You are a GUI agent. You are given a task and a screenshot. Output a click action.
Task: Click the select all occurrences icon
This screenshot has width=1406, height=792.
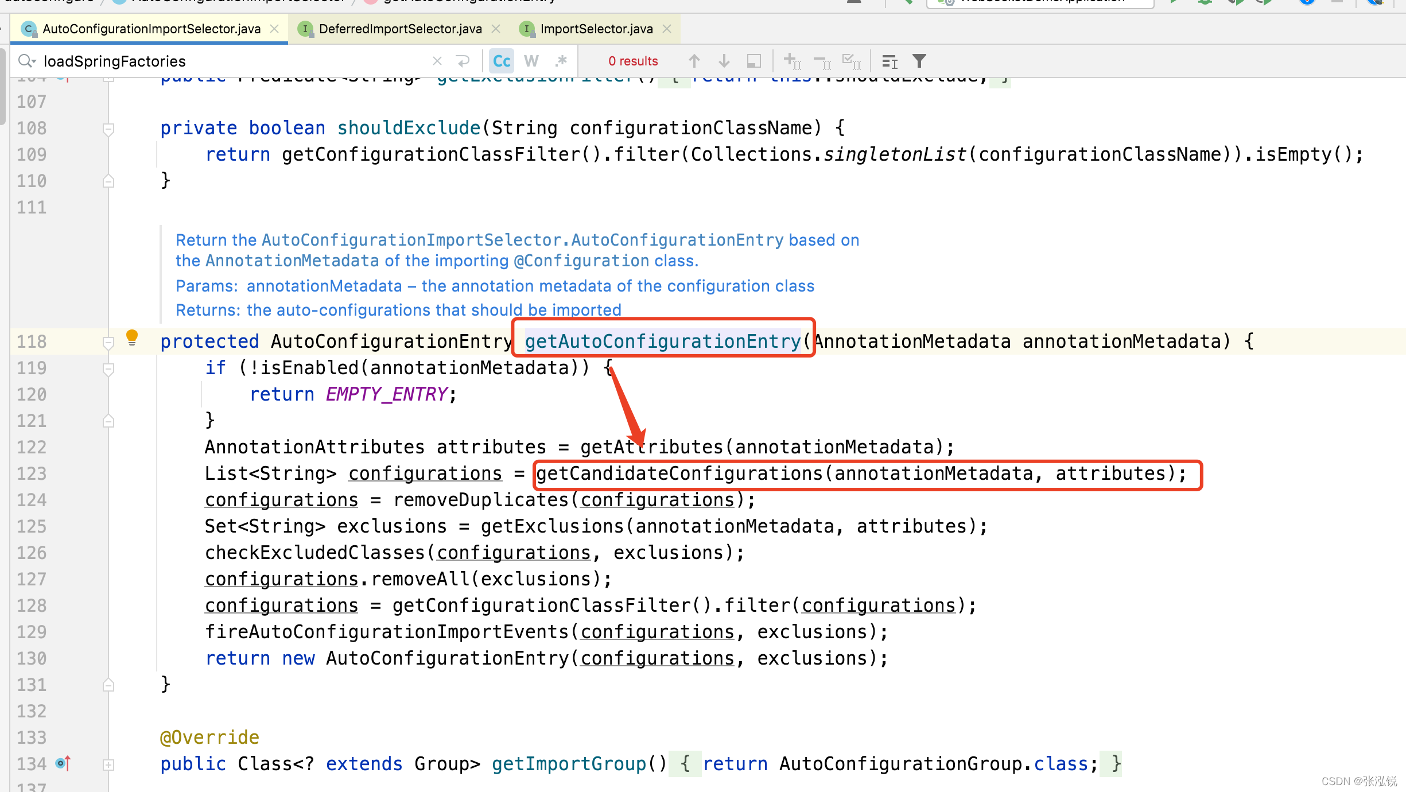[851, 61]
